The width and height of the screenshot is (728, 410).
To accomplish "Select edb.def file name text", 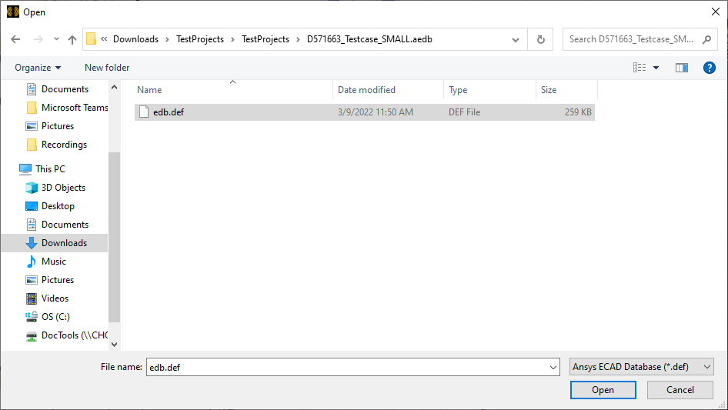I will point(169,112).
